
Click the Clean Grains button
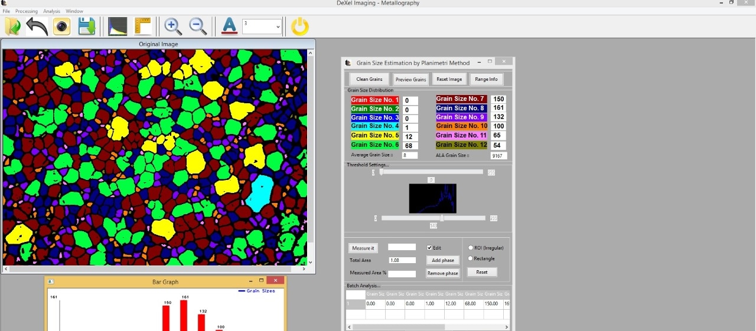point(369,79)
